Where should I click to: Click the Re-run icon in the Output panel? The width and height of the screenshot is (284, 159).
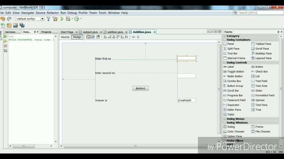click(5, 36)
